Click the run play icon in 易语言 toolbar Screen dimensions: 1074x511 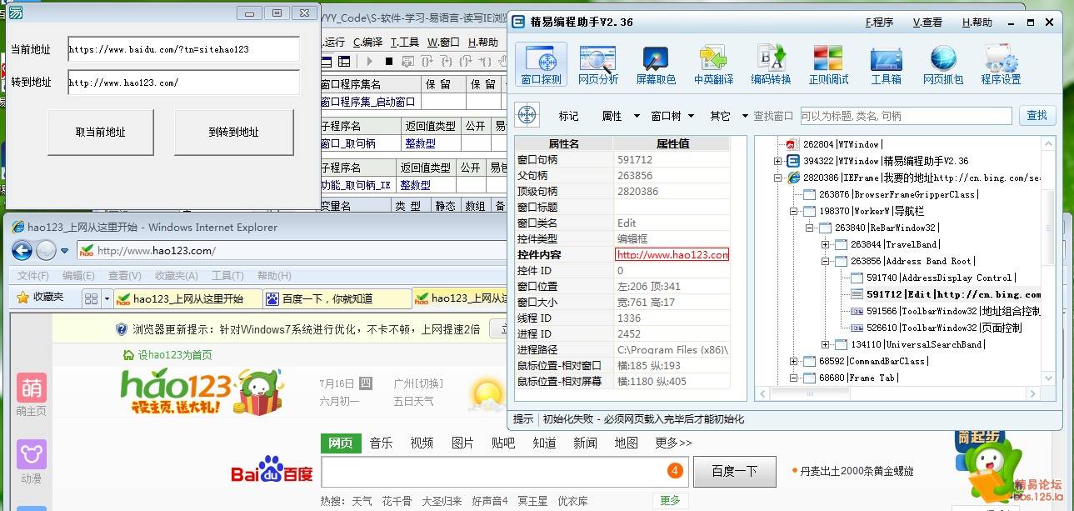coord(370,61)
